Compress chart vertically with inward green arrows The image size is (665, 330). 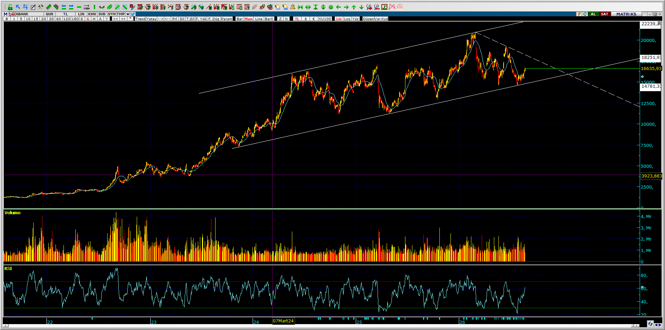point(315,7)
